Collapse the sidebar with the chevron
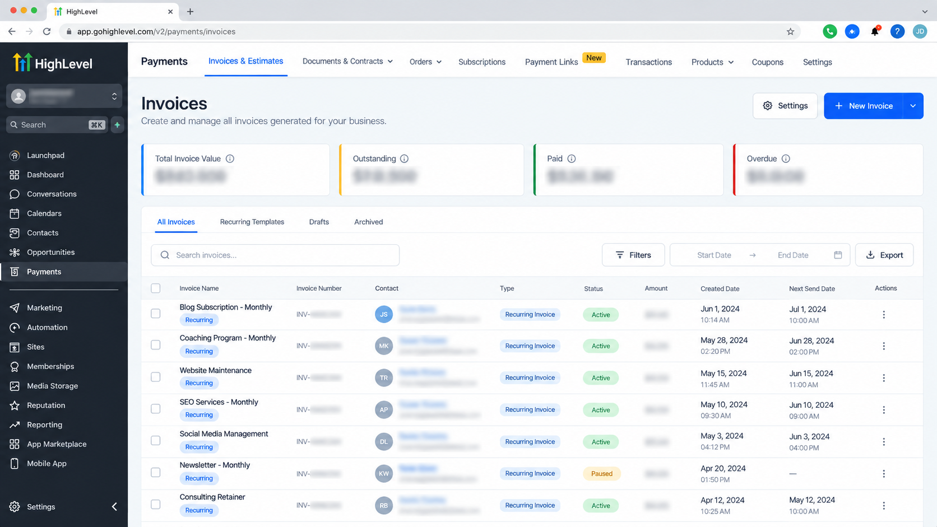This screenshot has height=527, width=937. pyautogui.click(x=114, y=507)
